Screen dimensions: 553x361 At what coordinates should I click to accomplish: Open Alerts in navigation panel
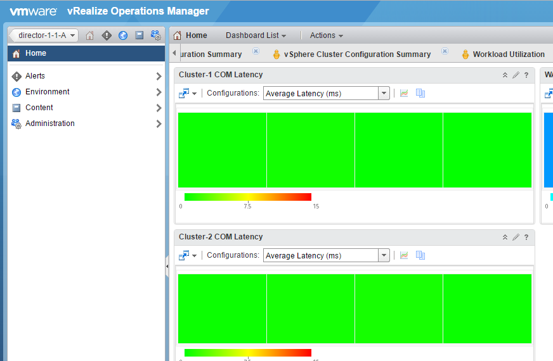(x=86, y=76)
